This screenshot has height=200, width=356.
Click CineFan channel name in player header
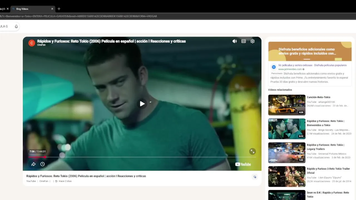[41, 45]
